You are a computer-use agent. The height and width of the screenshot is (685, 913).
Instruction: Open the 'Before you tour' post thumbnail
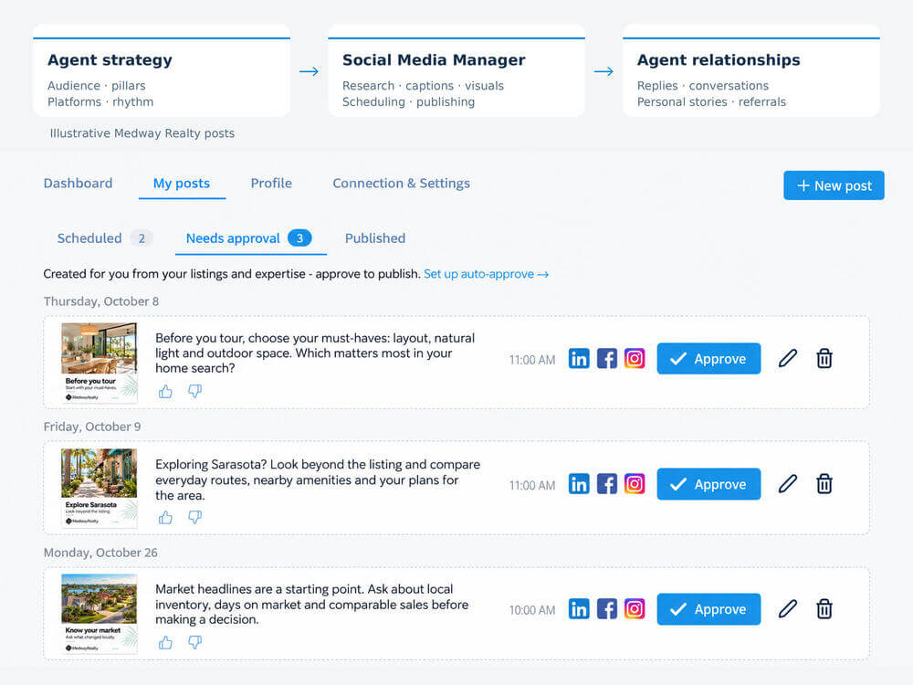(100, 363)
